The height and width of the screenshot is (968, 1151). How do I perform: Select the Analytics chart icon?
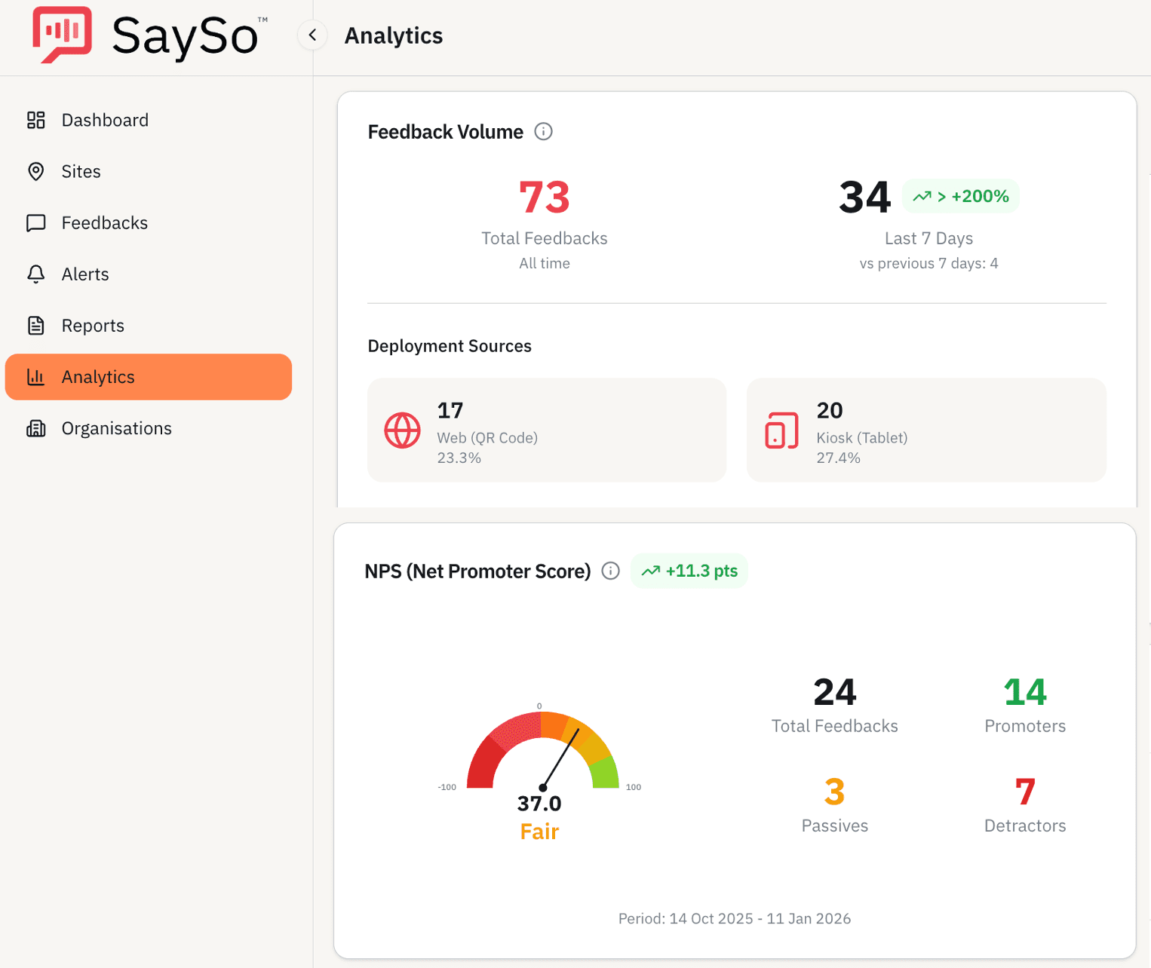(x=35, y=376)
